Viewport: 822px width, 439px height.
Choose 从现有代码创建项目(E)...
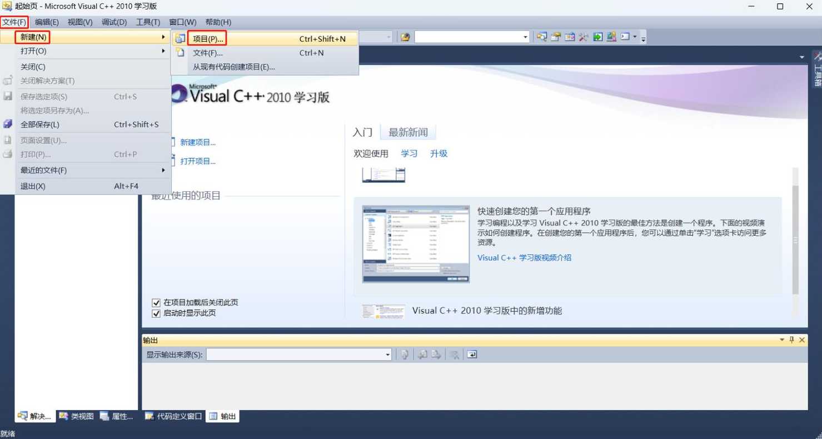(x=266, y=67)
